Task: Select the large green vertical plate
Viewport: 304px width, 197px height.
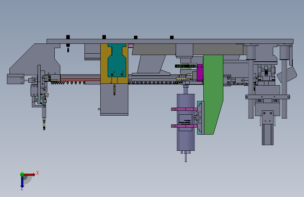Action: click(213, 94)
